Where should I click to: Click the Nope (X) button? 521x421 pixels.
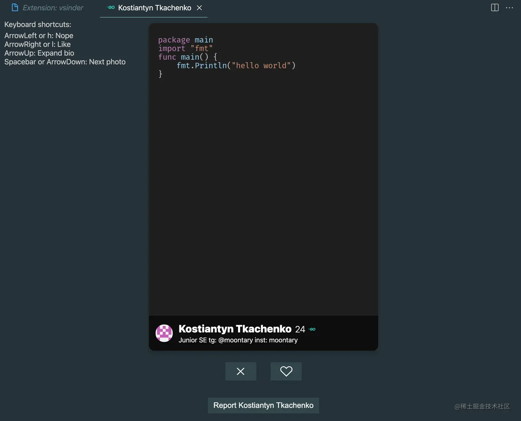(241, 371)
